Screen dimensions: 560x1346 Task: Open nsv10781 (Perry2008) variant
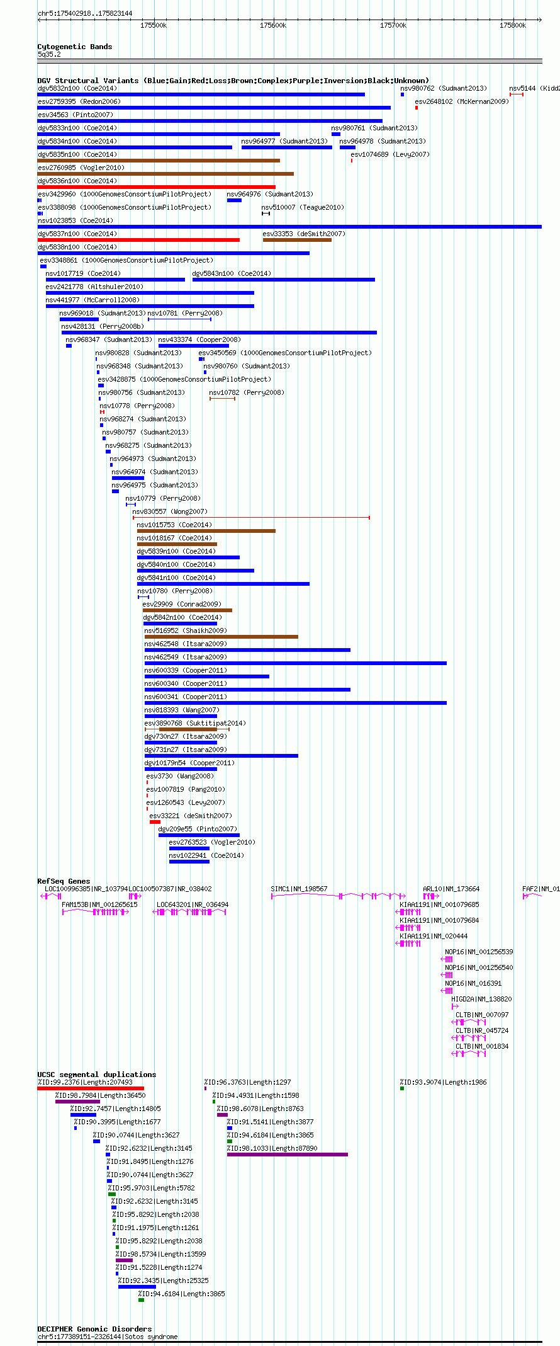tap(179, 319)
